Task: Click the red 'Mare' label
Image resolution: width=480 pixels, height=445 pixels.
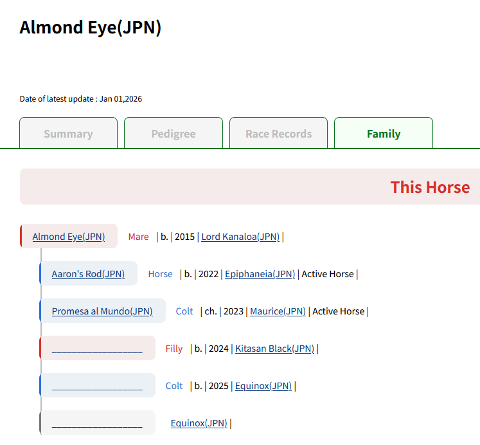Action: [138, 237]
